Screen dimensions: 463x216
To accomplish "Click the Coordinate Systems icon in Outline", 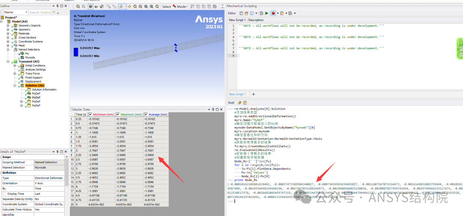I will 15,41.
